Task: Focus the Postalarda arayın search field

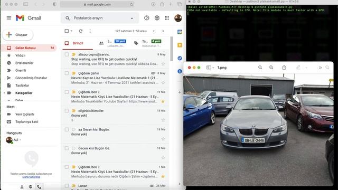Action: pos(100,18)
